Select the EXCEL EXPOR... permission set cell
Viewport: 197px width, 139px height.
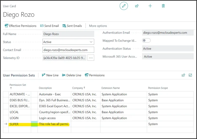click(x=20, y=106)
